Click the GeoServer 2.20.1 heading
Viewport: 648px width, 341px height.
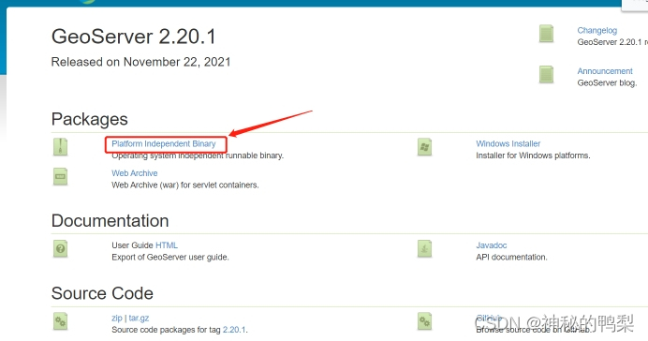[x=134, y=37]
